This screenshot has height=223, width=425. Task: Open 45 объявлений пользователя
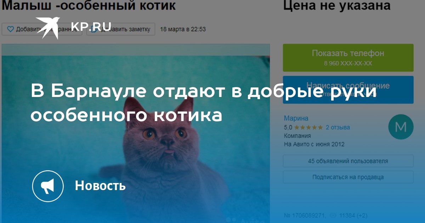(348, 161)
